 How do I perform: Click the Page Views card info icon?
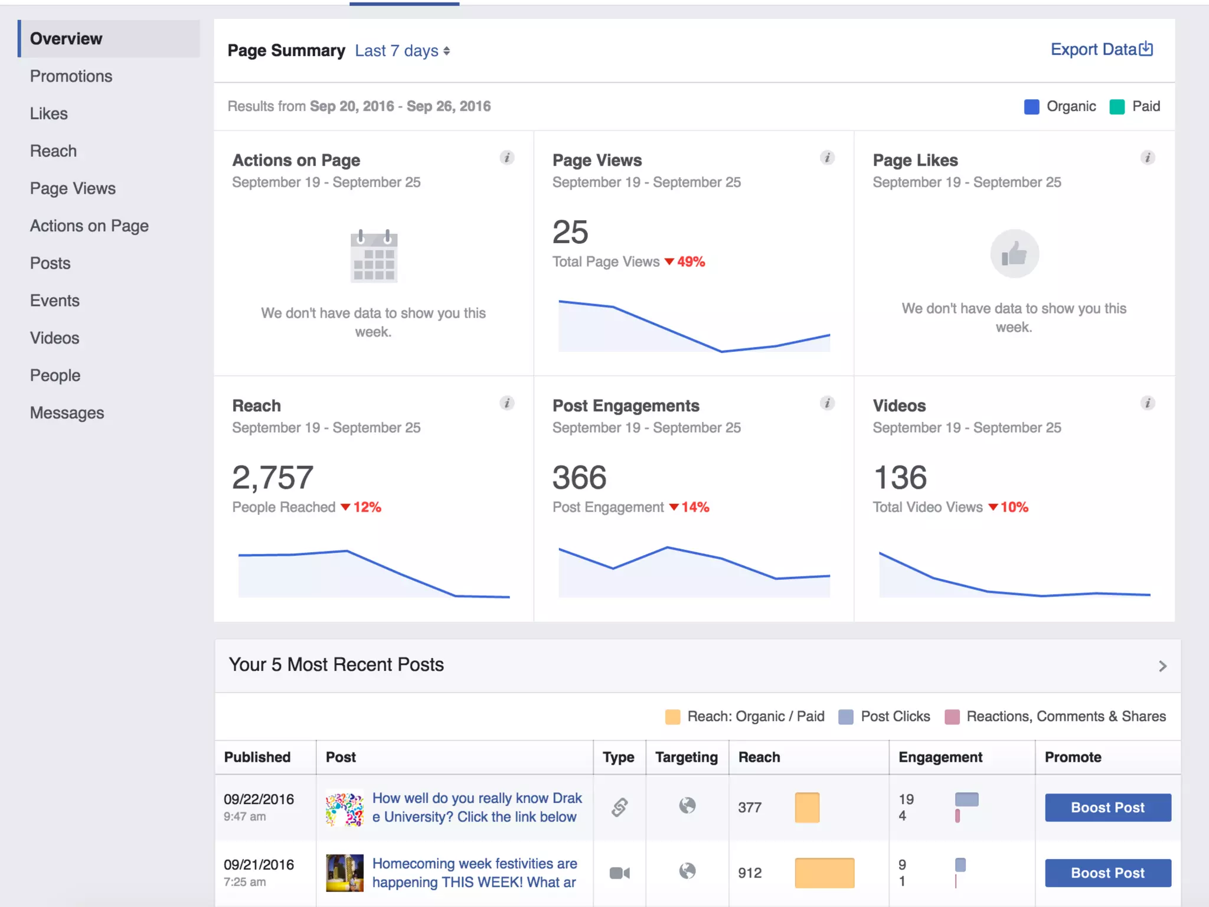coord(827,158)
